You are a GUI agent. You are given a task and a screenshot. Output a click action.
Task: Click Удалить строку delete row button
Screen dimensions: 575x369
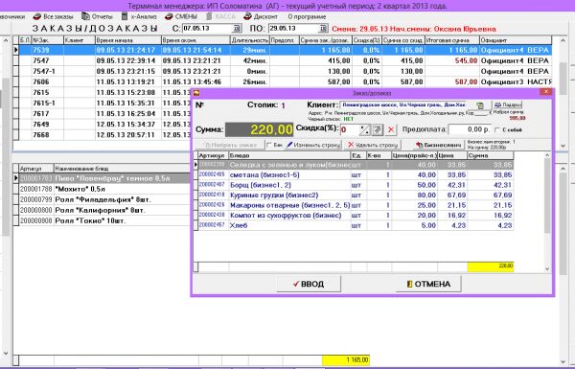tap(373, 145)
